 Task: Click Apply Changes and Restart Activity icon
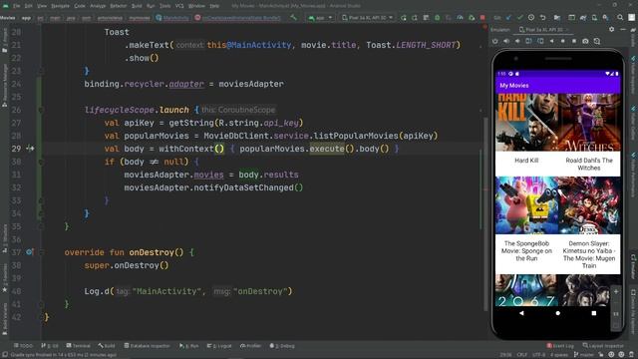[415, 18]
